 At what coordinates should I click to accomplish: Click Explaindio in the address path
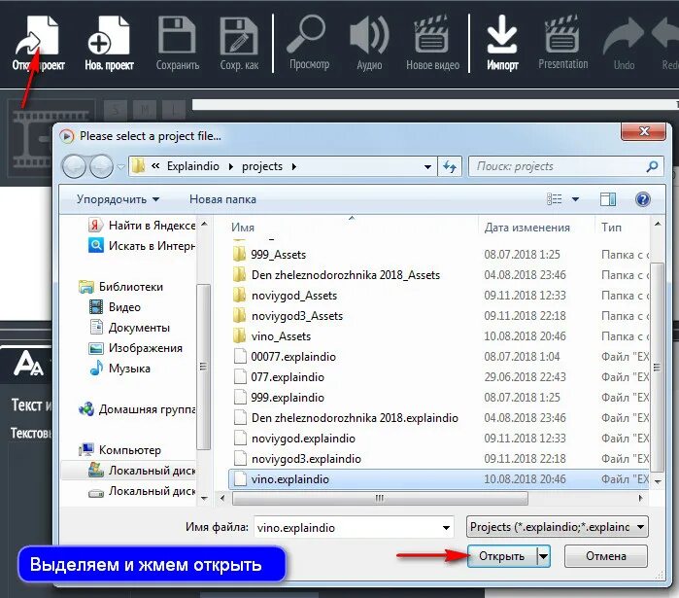click(193, 166)
